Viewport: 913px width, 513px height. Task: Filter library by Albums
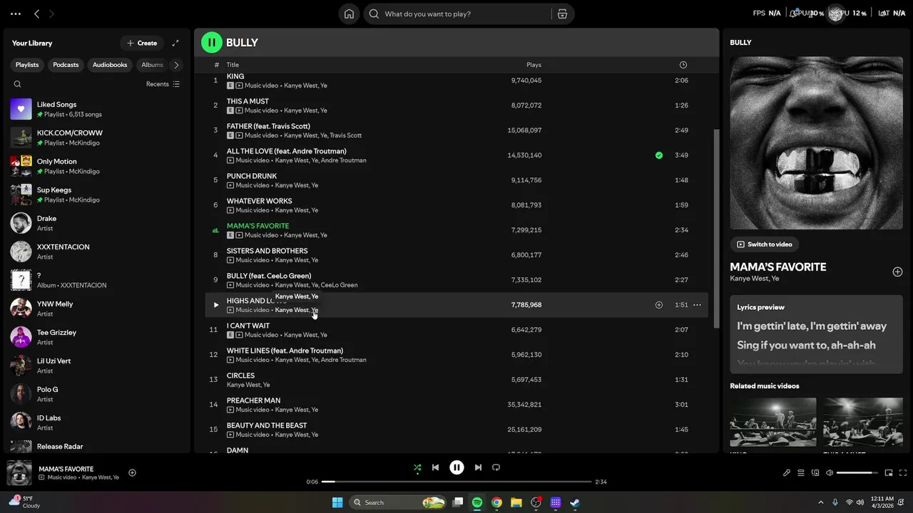[x=152, y=65]
